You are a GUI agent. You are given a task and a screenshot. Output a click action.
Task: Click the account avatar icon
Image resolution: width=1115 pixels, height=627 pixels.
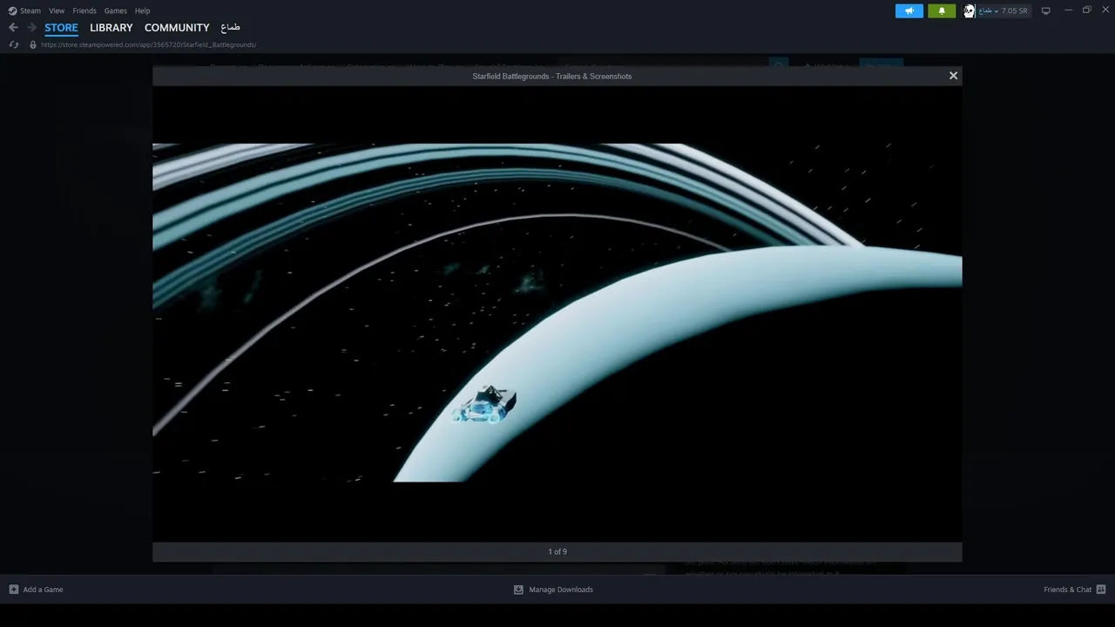click(x=969, y=10)
